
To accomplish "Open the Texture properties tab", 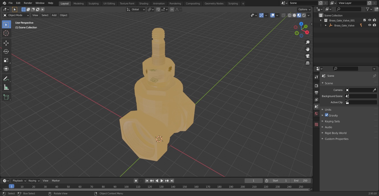I will point(316,124).
